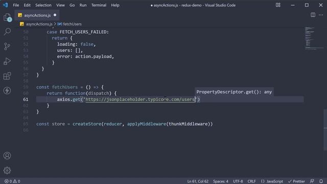327x184 pixels.
Task: Click on FETCH_USERS_FAILED case text
Action: tap(84, 32)
